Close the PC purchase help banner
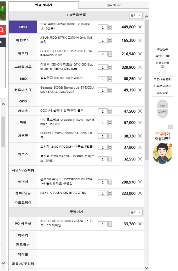Viewport: 178px width, 271px height. [171, 127]
